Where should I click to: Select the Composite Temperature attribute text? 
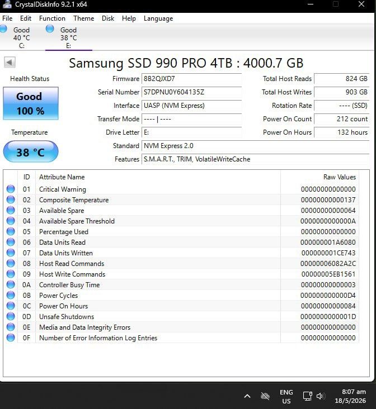point(74,200)
